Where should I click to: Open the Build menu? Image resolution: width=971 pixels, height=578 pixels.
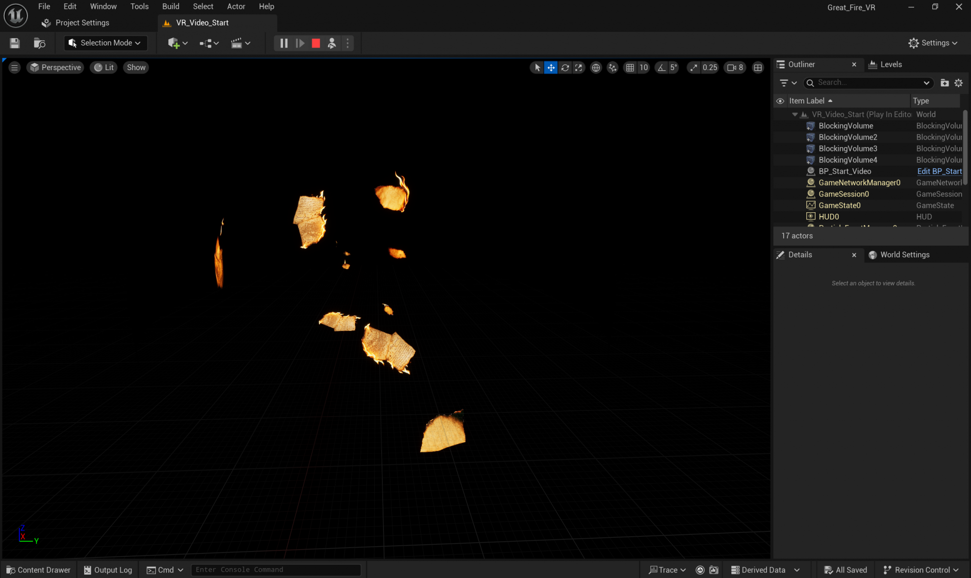click(171, 6)
